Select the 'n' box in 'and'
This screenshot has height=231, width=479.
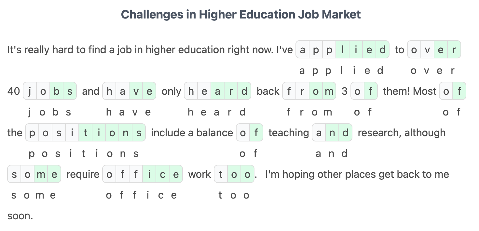tap(332, 133)
